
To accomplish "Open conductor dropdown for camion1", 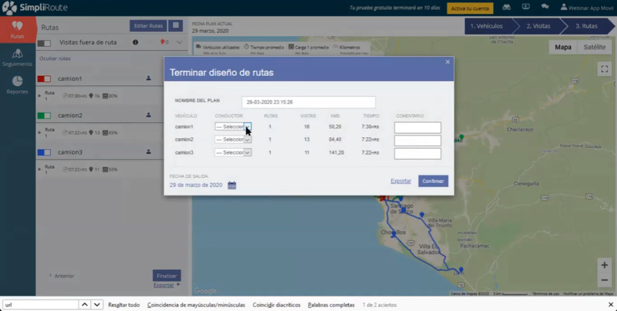I will click(x=233, y=127).
